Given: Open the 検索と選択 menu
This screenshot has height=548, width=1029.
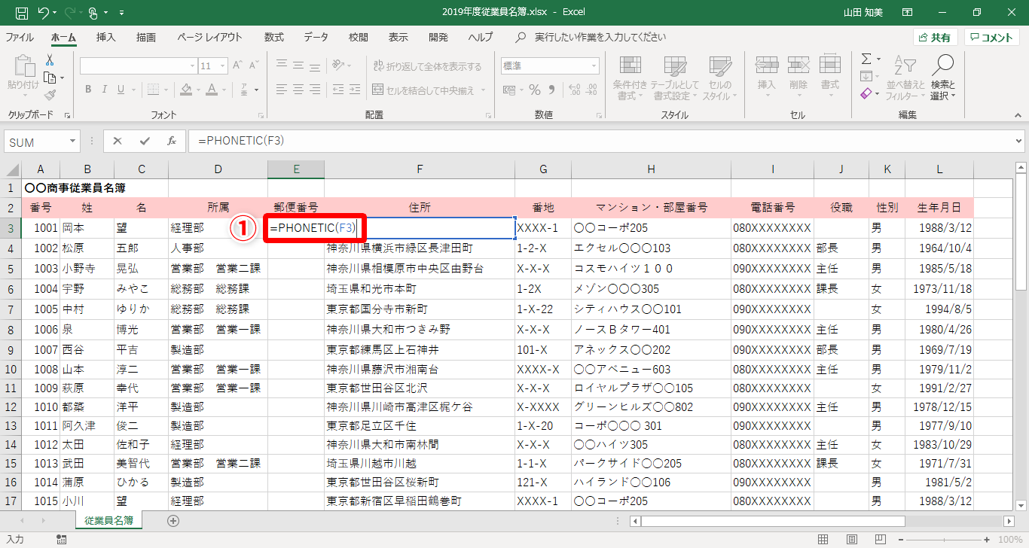Looking at the screenshot, I should (942, 78).
